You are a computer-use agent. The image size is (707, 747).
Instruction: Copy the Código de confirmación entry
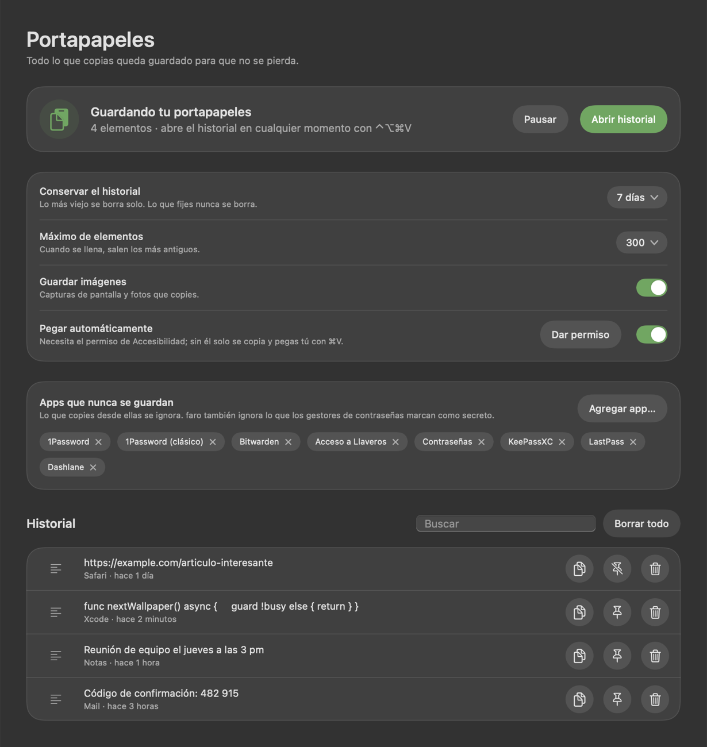(579, 699)
